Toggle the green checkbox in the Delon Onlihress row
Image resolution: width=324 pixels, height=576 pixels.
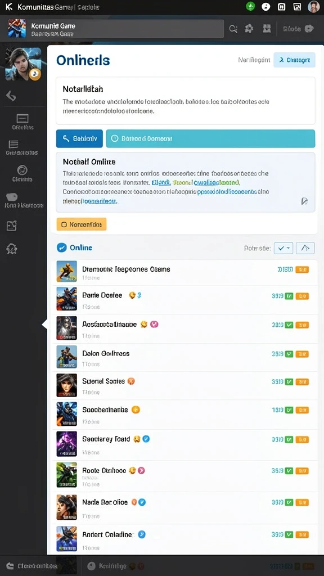[289, 354]
